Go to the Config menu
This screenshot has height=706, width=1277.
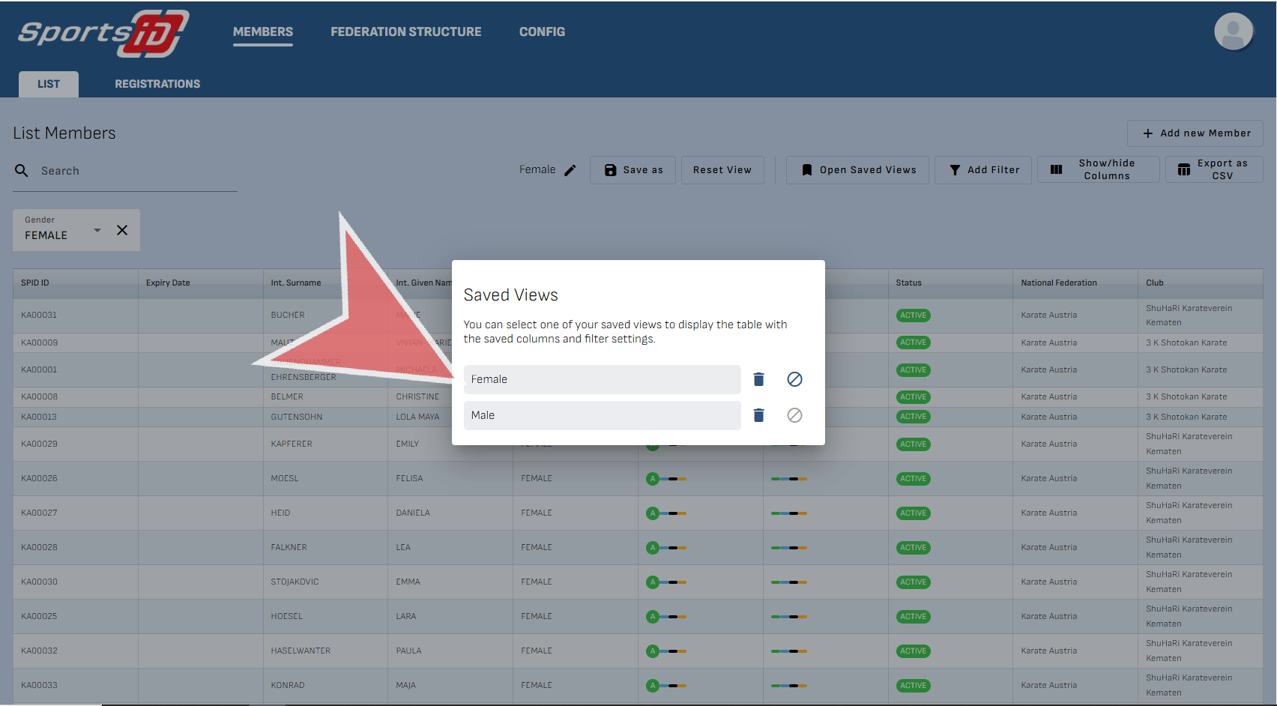[542, 31]
